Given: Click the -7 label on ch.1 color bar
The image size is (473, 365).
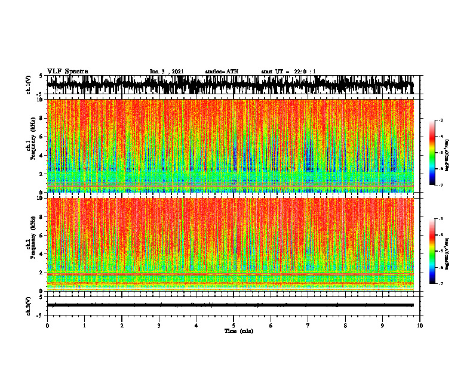Looking at the screenshot, I should [x=441, y=185].
